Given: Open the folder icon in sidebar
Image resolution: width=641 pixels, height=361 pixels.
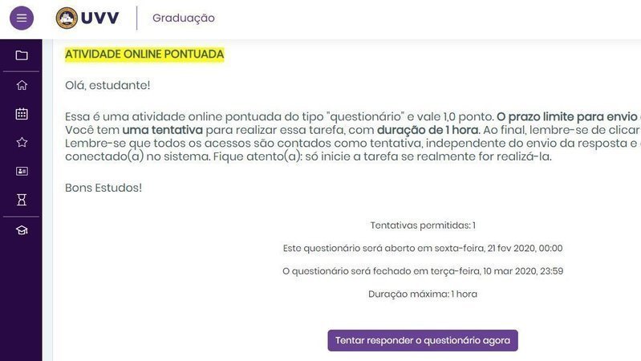Looking at the screenshot, I should pyautogui.click(x=22, y=55).
